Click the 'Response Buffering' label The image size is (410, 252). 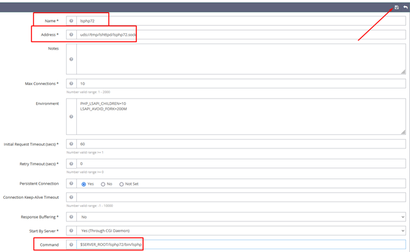[40, 217]
